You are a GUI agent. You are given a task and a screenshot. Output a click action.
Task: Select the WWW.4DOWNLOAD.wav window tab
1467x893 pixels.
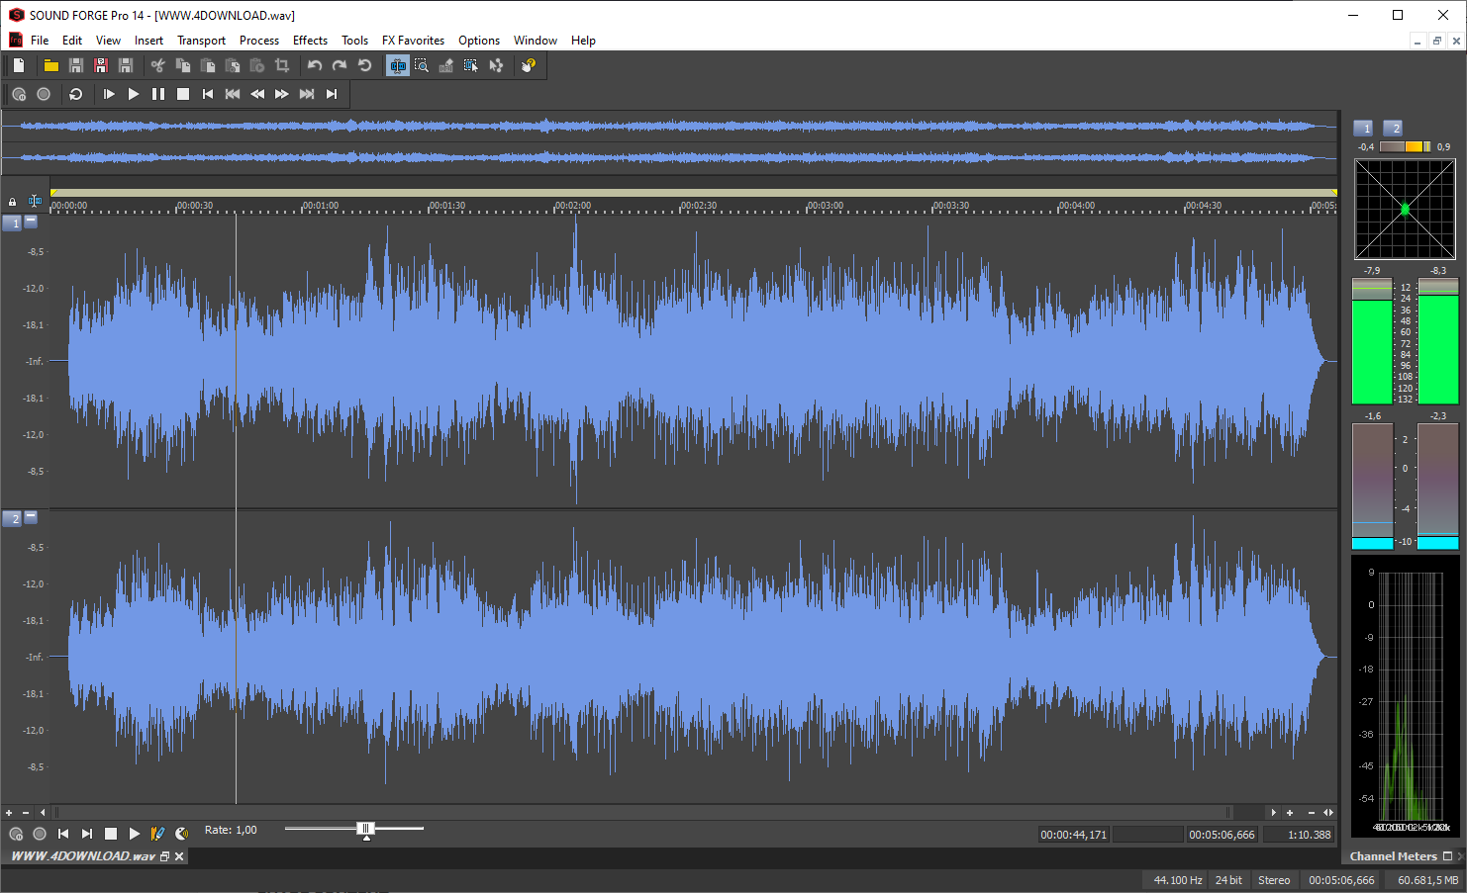83,856
